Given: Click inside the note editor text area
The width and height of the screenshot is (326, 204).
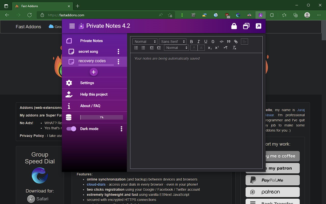Looking at the screenshot, I should coord(196,111).
